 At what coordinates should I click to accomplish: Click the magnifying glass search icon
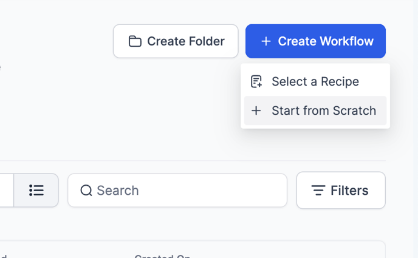point(86,191)
